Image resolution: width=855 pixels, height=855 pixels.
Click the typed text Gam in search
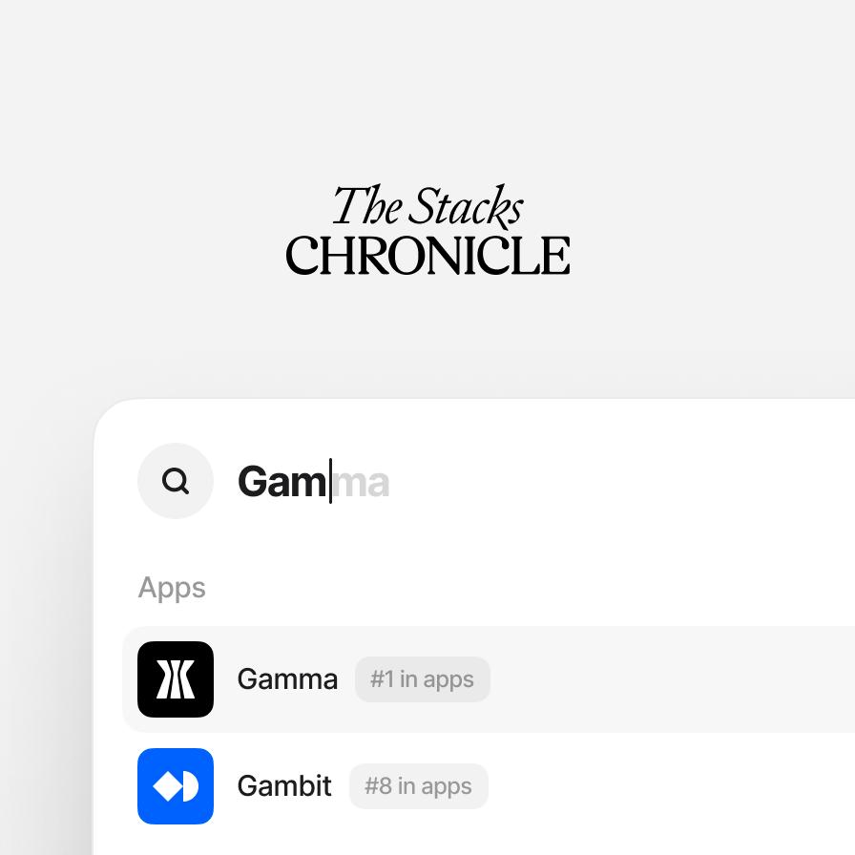[282, 482]
